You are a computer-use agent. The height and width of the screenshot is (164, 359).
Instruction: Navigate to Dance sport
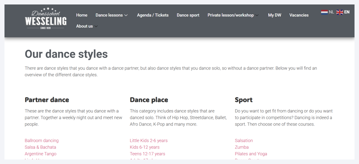pos(188,15)
